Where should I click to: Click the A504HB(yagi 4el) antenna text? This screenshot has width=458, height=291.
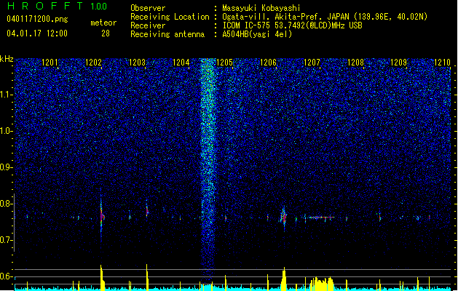[x=257, y=34]
